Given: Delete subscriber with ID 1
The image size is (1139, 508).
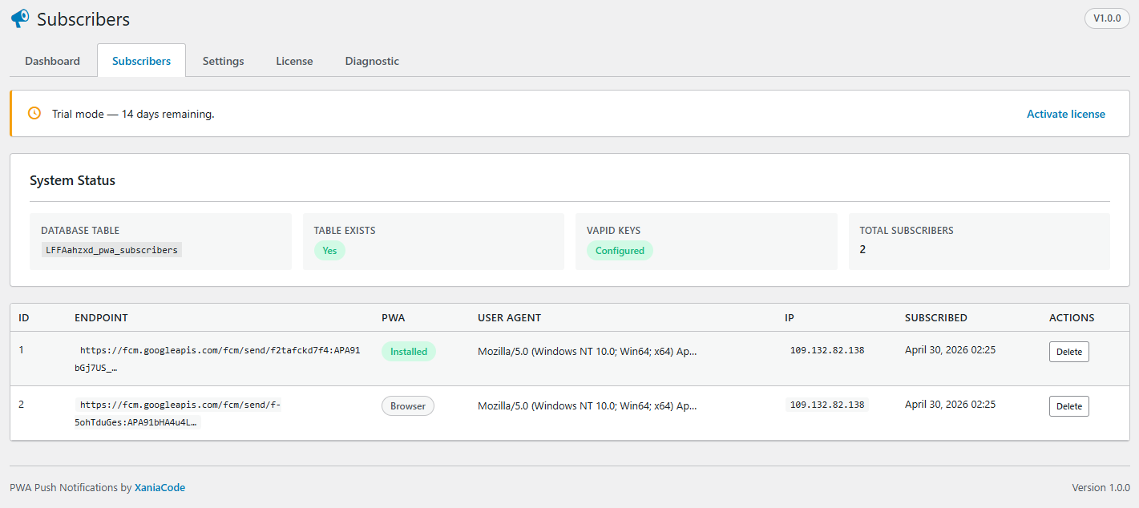Looking at the screenshot, I should (1068, 352).
